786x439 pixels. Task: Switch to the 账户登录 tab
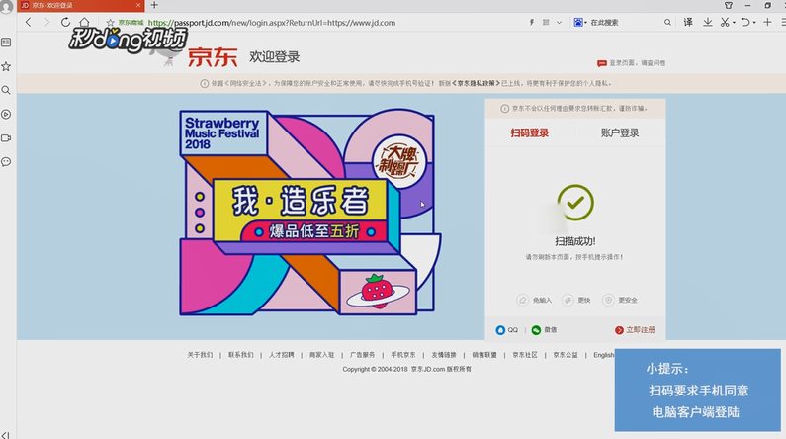[x=620, y=132]
